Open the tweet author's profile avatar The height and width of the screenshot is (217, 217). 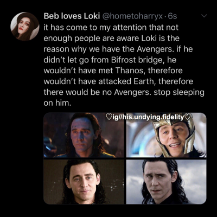coord(25,27)
